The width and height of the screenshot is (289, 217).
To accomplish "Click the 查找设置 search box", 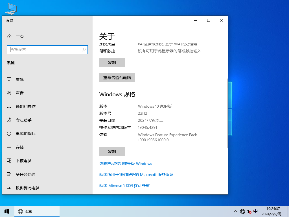I will (x=47, y=49).
